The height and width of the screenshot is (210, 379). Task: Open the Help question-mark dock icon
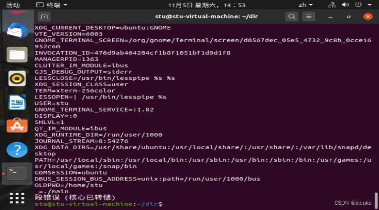[x=17, y=150]
